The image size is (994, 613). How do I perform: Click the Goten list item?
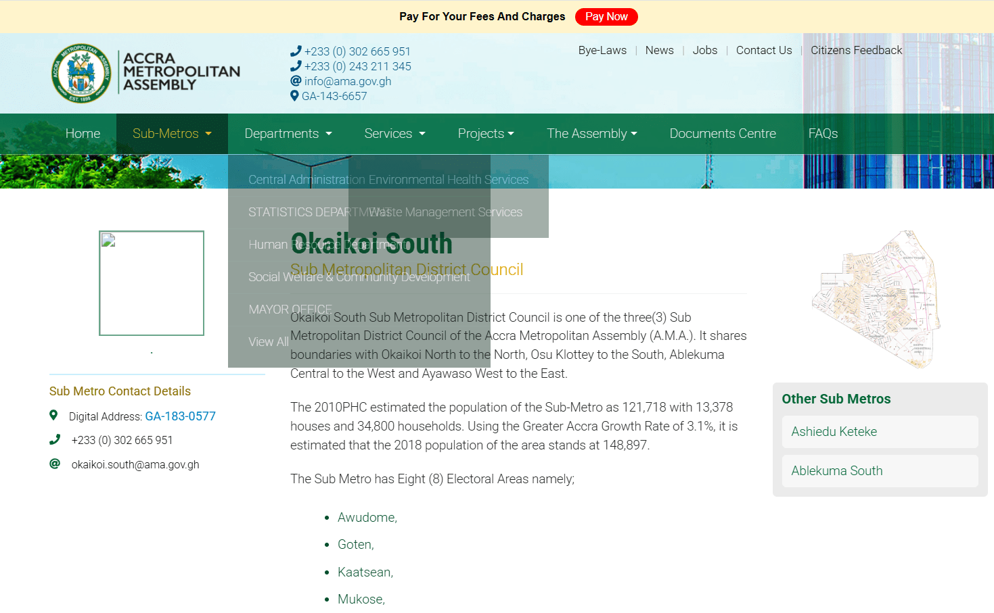[356, 544]
